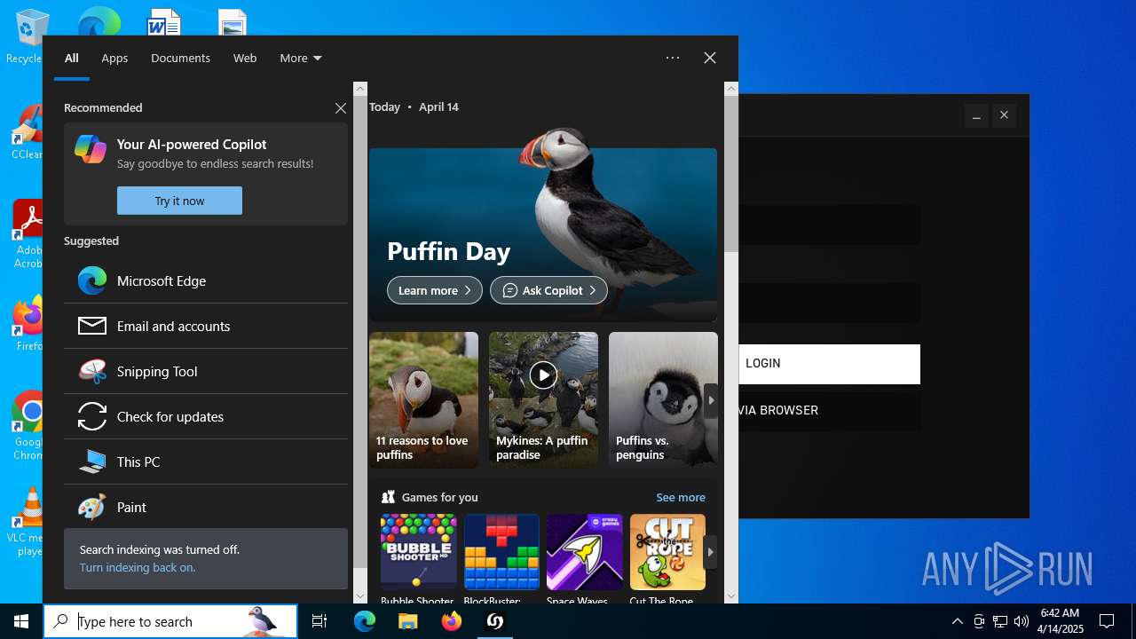Open Task View on taskbar
Image resolution: width=1136 pixels, height=639 pixels.
tap(319, 621)
